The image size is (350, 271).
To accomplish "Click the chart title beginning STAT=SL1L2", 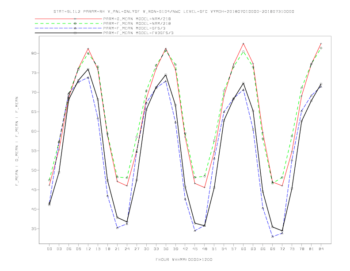I will point(174,12).
